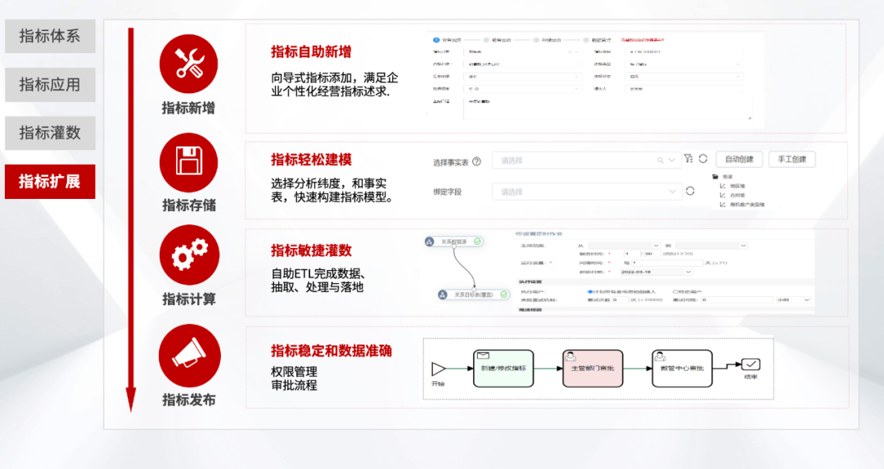This screenshot has width=884, height=469.
Task: Click the gears 指标计算 icon
Action: pos(188,255)
